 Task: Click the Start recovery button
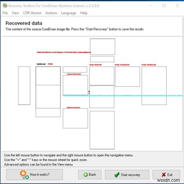click(127, 174)
